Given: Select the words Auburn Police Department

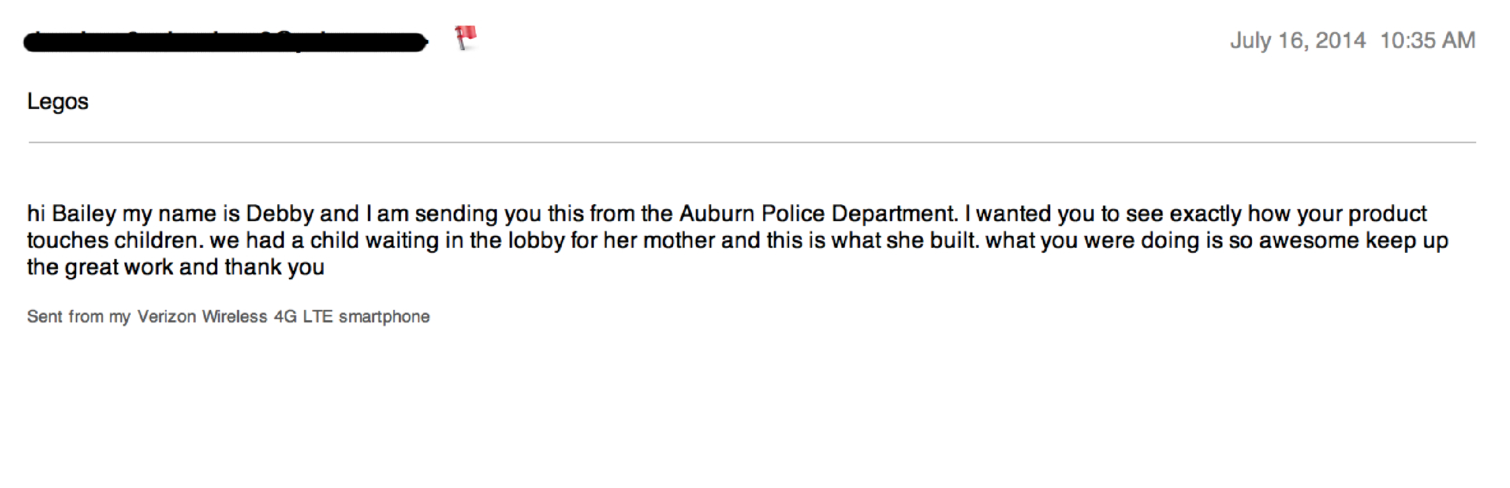Looking at the screenshot, I should (817, 214).
